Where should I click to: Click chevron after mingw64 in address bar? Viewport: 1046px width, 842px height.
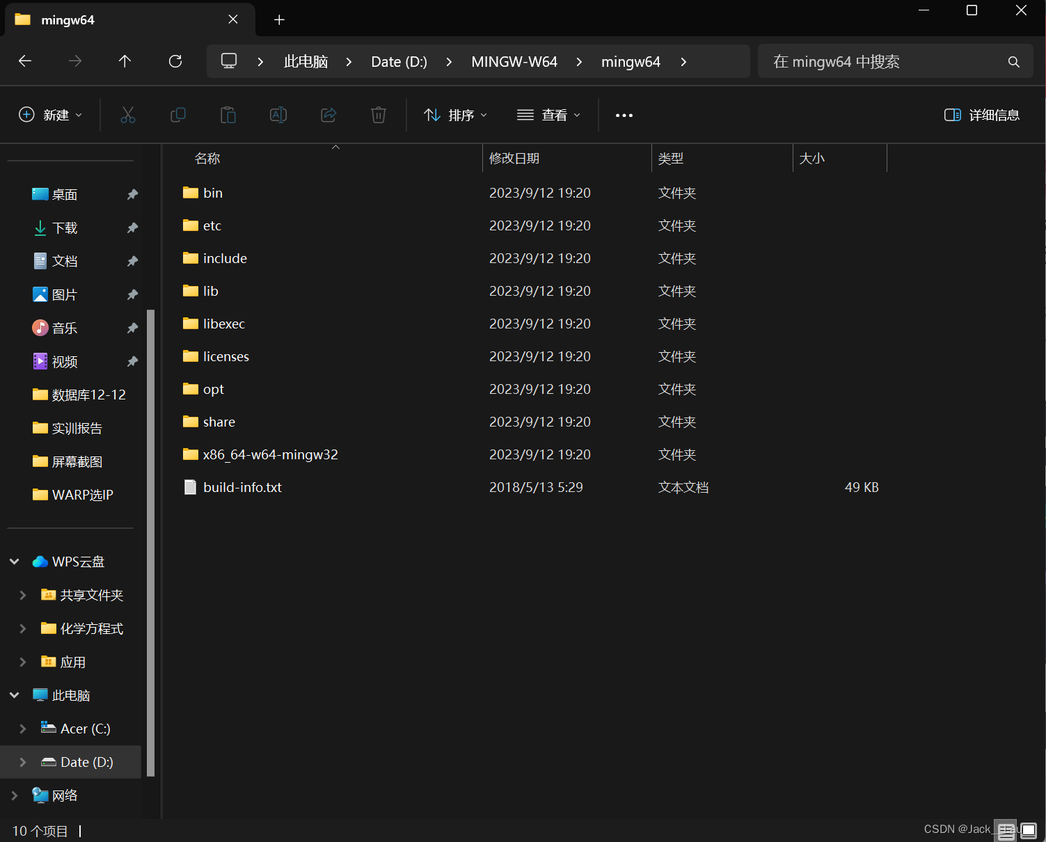point(683,62)
